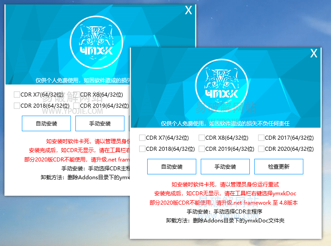Click the text 卸载方法：删除Addons目录下的ymxkDoc文件夹

click(x=225, y=221)
